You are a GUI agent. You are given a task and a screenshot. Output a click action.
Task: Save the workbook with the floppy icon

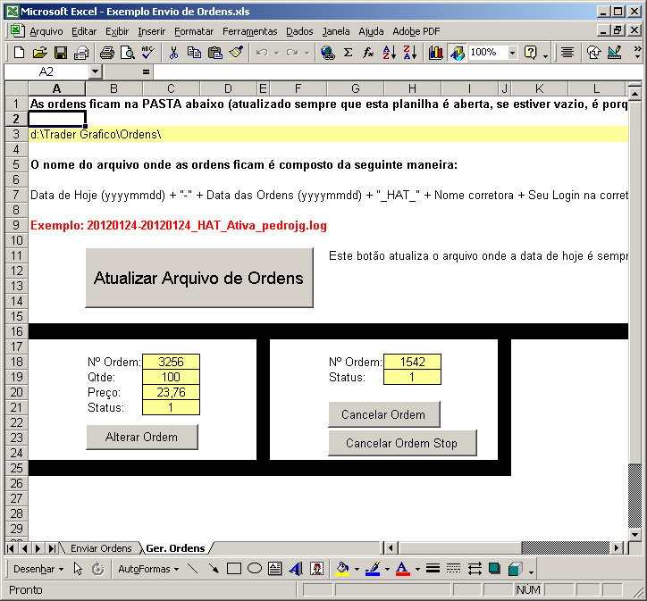tap(61, 53)
